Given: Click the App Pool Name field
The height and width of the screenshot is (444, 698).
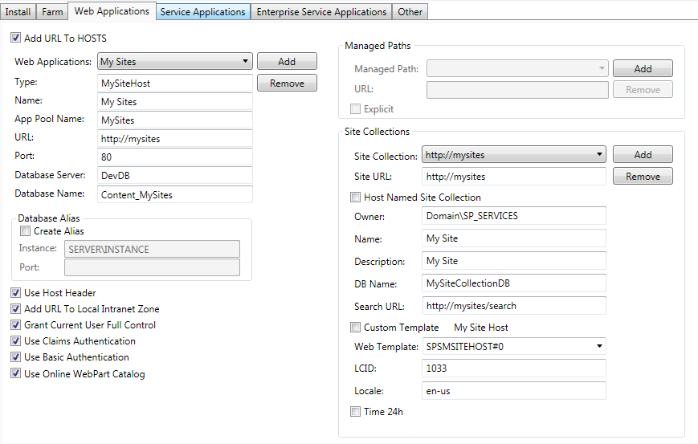Looking at the screenshot, I should [175, 120].
